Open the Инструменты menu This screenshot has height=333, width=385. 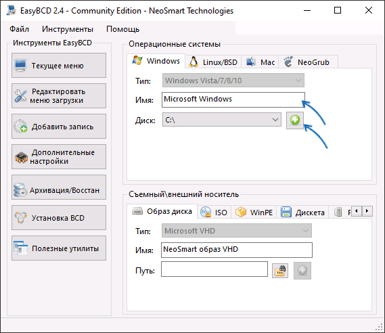pyautogui.click(x=68, y=29)
